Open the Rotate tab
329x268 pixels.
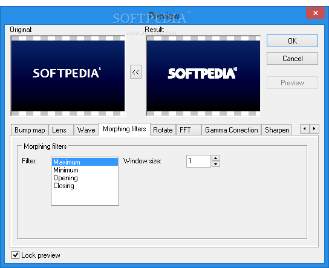coord(163,130)
